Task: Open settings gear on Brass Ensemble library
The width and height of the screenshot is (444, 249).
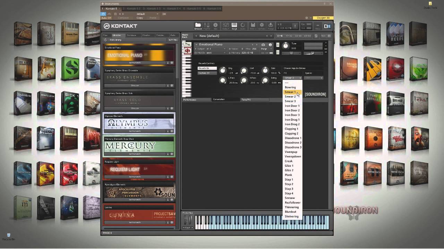Action: (x=172, y=85)
